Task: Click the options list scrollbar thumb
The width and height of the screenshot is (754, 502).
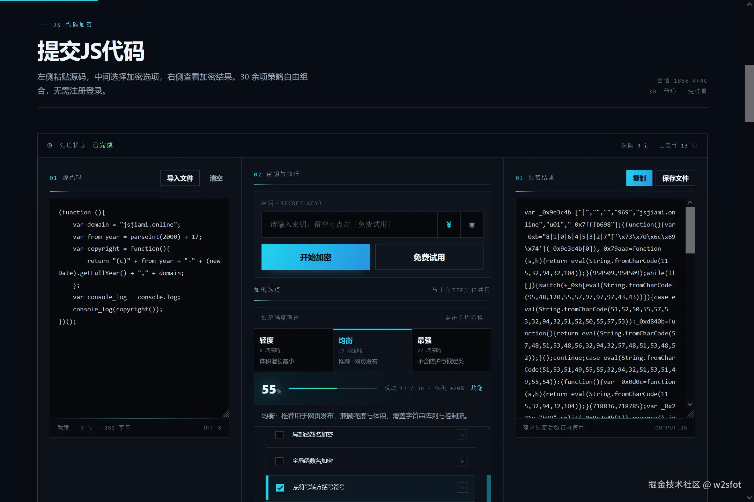Action: pyautogui.click(x=489, y=488)
